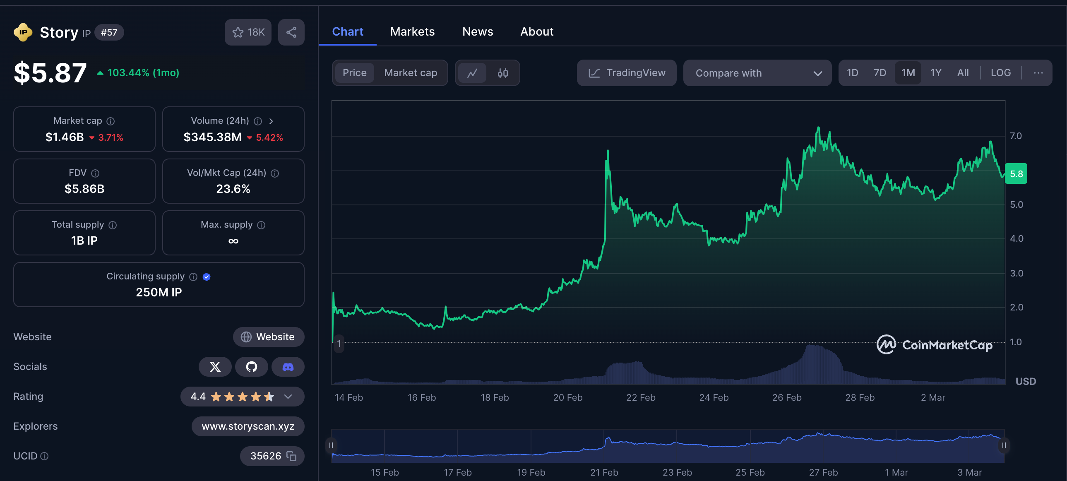Toggle the LOG scale option
The height and width of the screenshot is (481, 1067).
coord(1001,73)
